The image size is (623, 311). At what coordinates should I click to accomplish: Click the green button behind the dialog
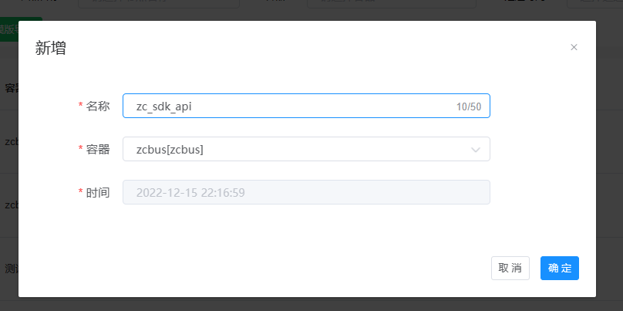11,29
